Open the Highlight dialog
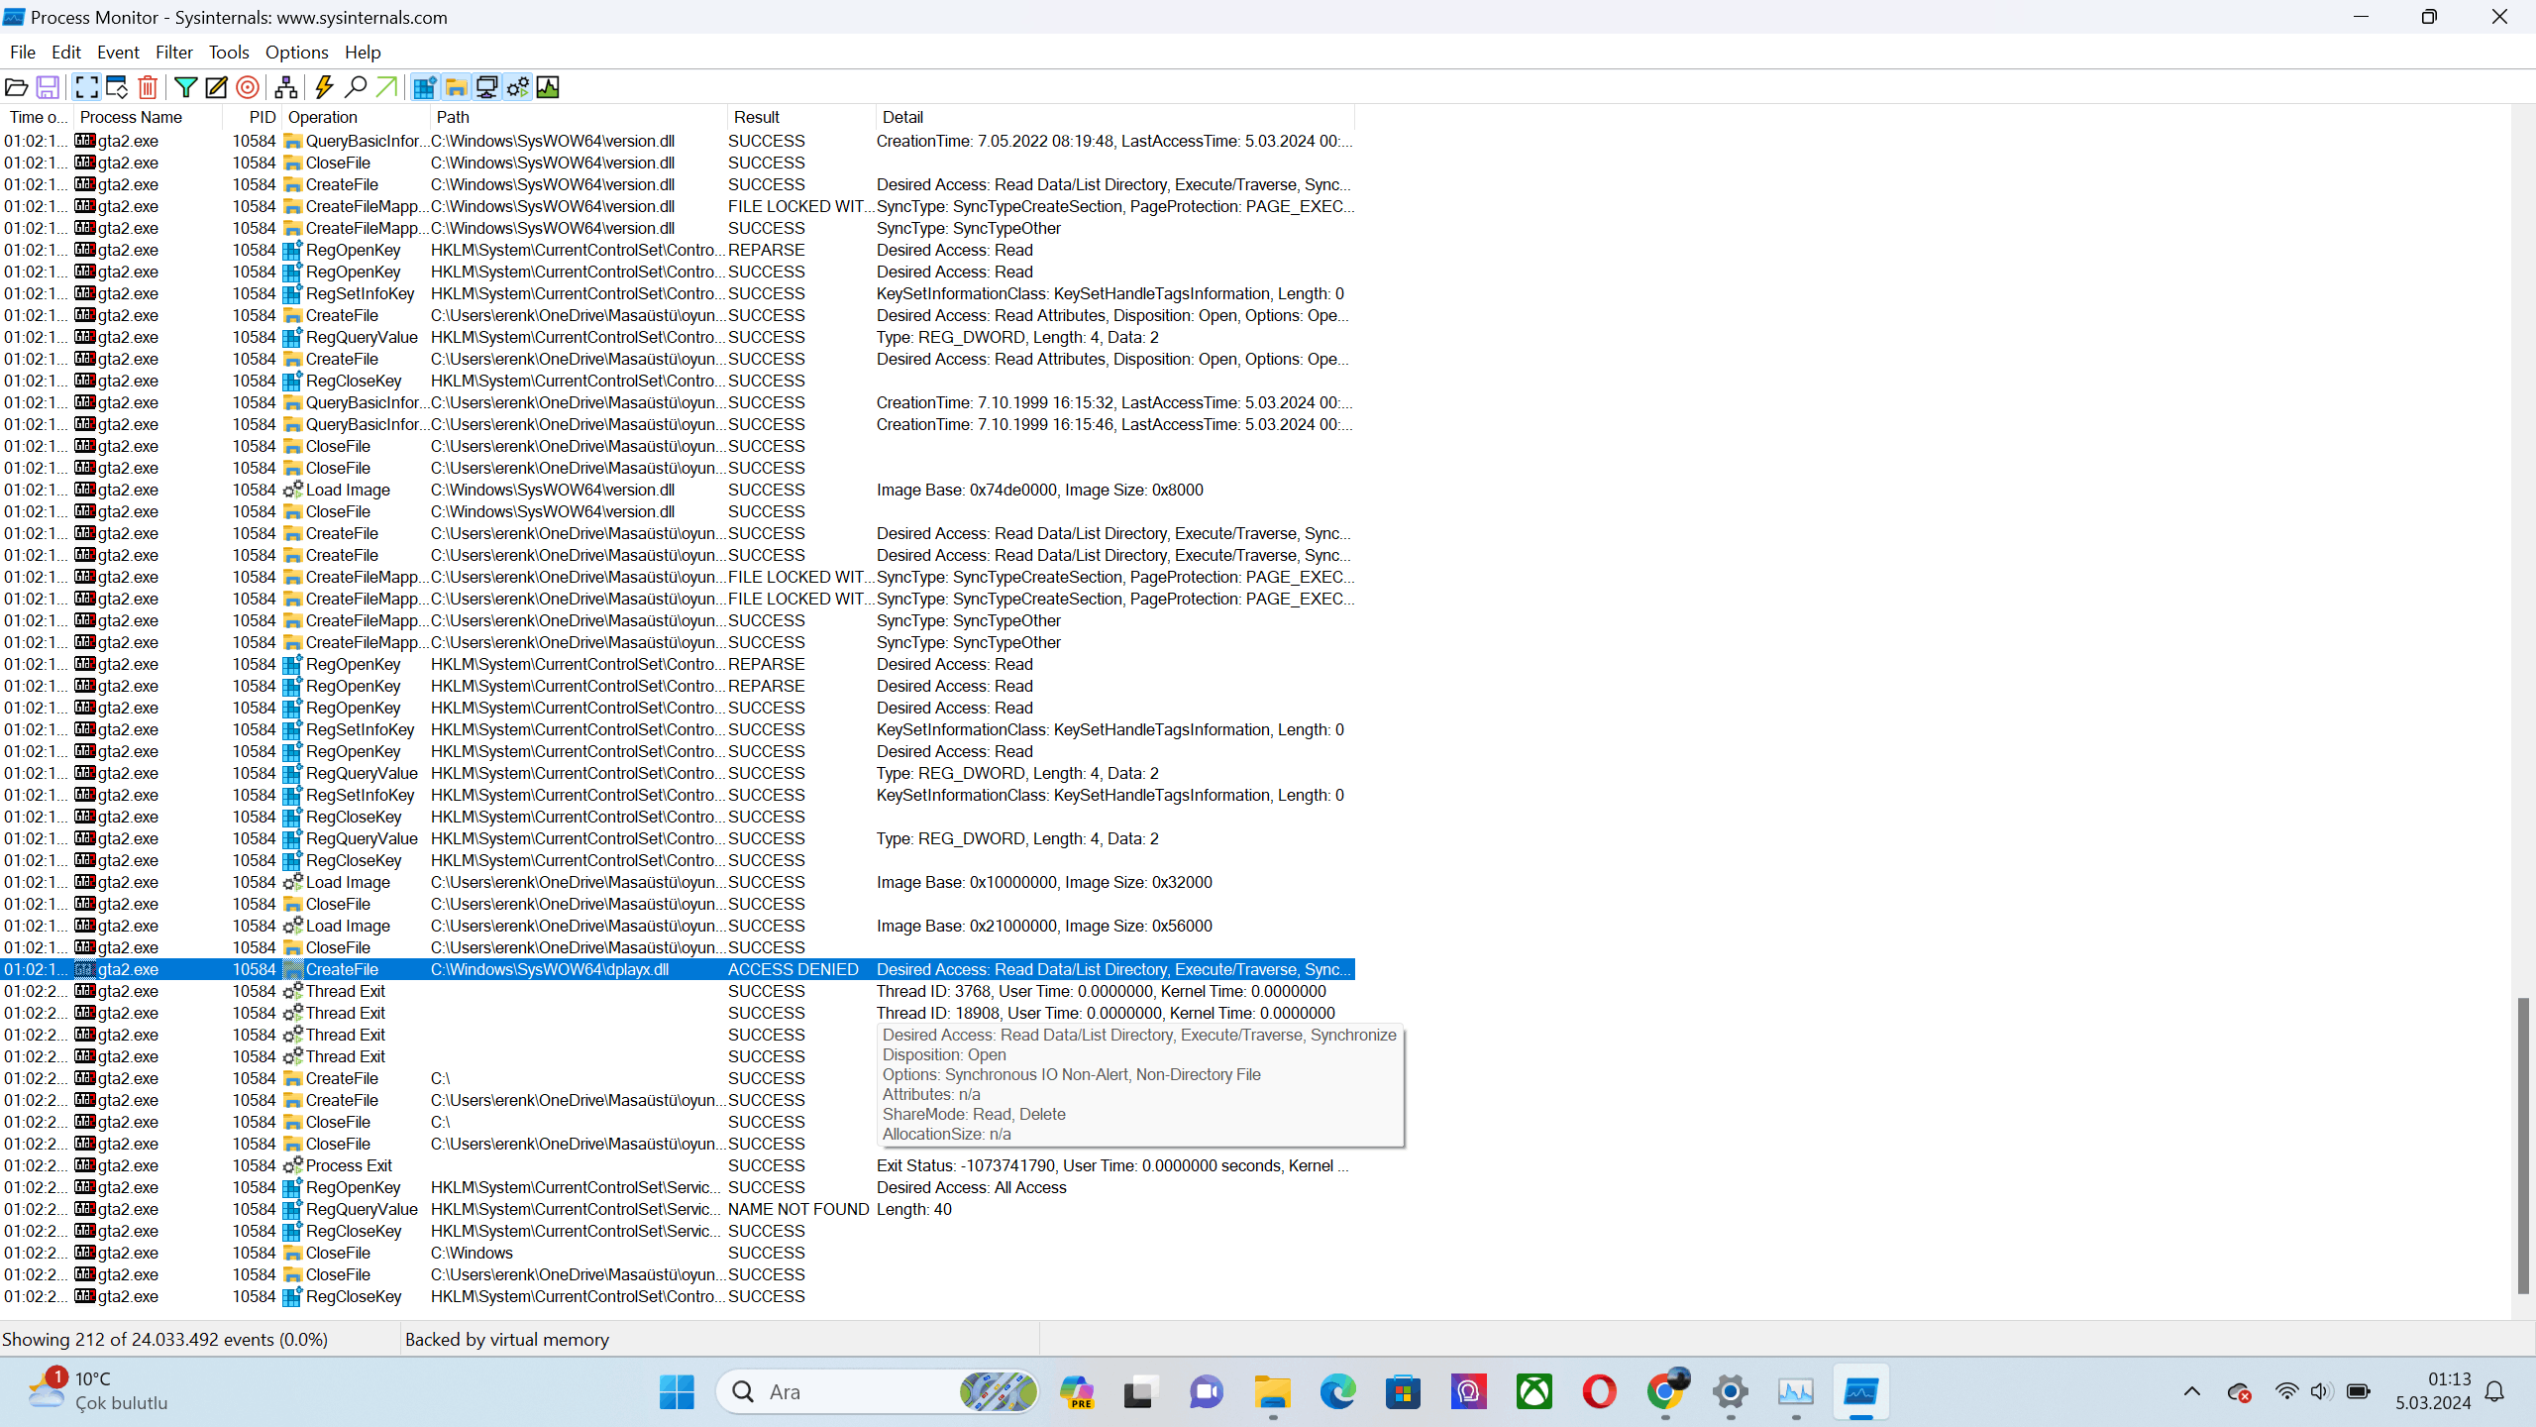 point(216,87)
